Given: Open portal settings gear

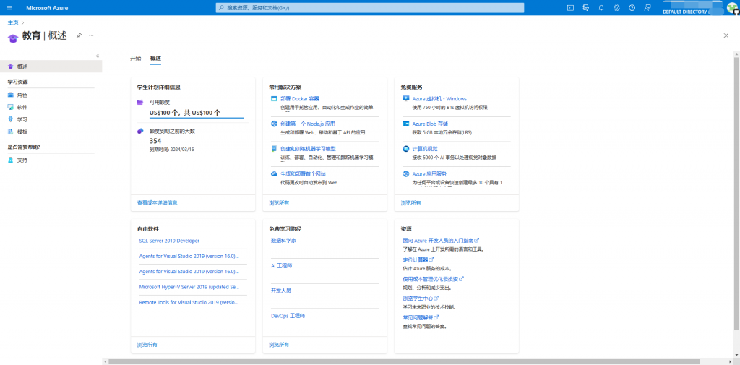Looking at the screenshot, I should 616,8.
